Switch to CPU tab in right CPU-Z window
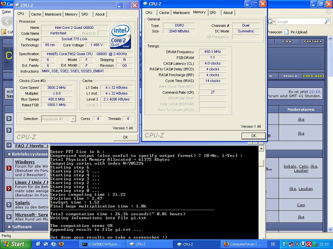This screenshot has width=333, height=249. pyautogui.click(x=149, y=13)
